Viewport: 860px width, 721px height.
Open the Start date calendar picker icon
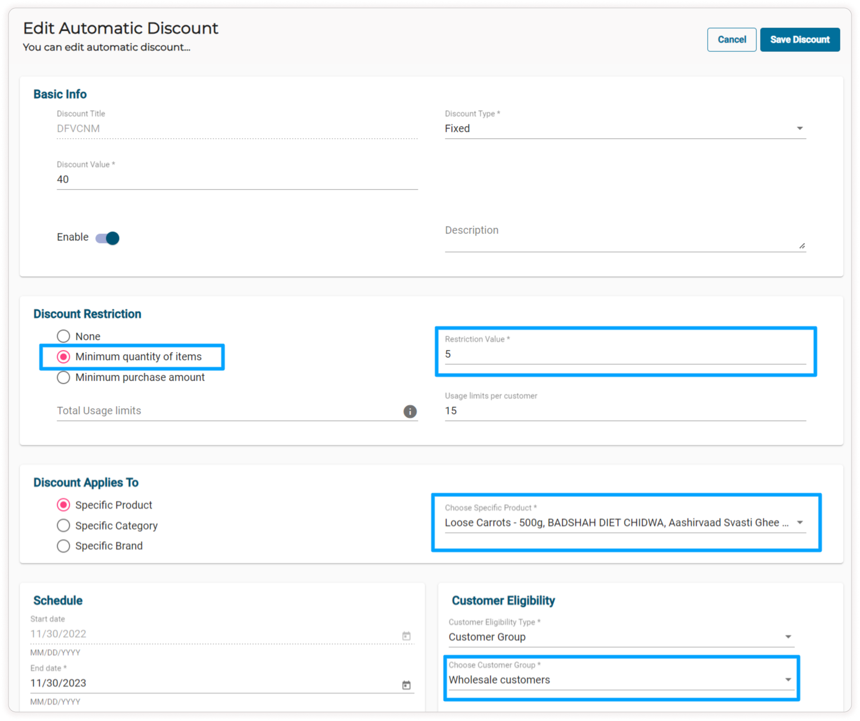click(x=406, y=636)
